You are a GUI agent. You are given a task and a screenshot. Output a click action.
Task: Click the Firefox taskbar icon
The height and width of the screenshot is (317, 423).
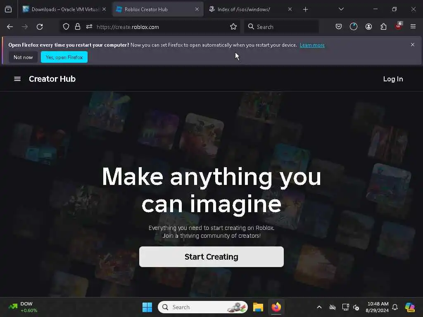click(276, 307)
